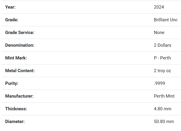Click the Grade Service label
Screen dimensions: 181x131
point(20,33)
